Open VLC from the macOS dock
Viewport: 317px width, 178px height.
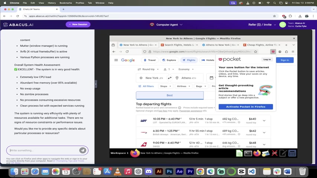tap(117, 172)
